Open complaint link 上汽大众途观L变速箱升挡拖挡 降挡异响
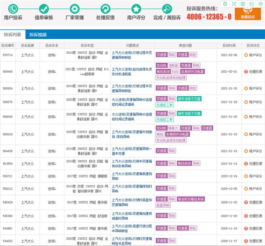The width and height of the screenshot is (265, 246). (x=132, y=134)
